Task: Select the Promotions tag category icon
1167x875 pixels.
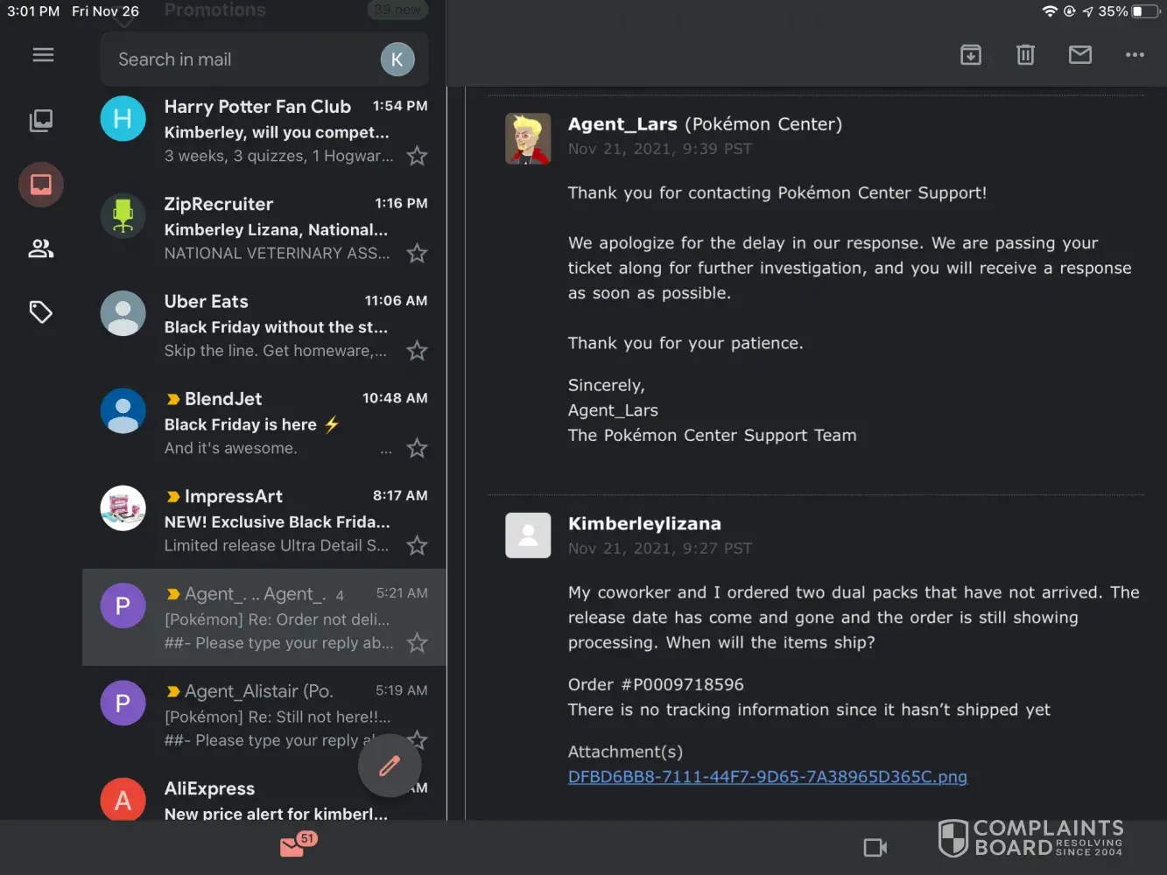Action: click(41, 312)
